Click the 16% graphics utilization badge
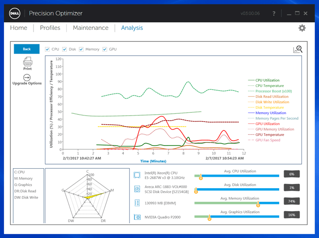Screen dimensions: 319x238 (x=292, y=215)
